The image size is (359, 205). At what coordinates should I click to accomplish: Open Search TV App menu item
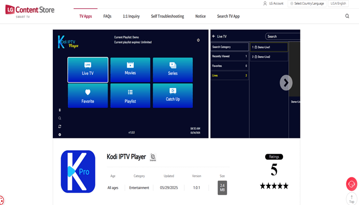[x=228, y=16]
